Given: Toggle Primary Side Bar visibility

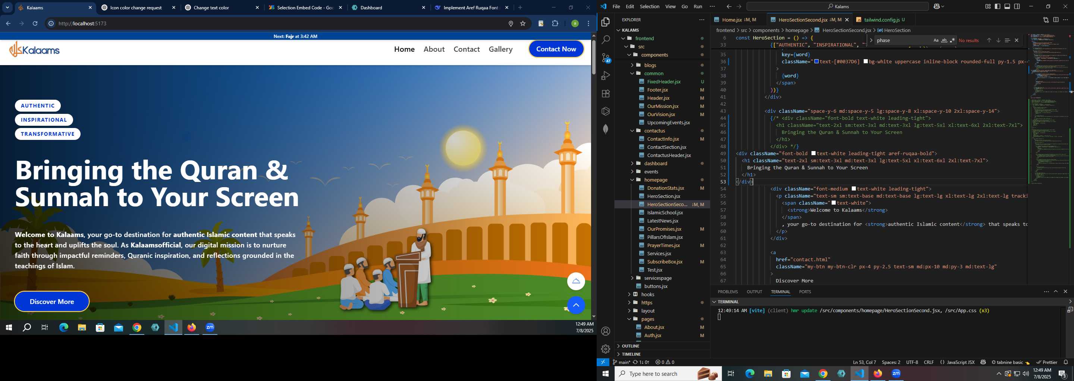Looking at the screenshot, I should click(x=997, y=7).
